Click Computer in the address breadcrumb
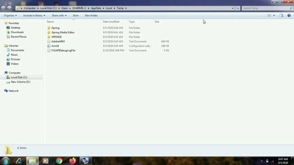 pos(29,8)
